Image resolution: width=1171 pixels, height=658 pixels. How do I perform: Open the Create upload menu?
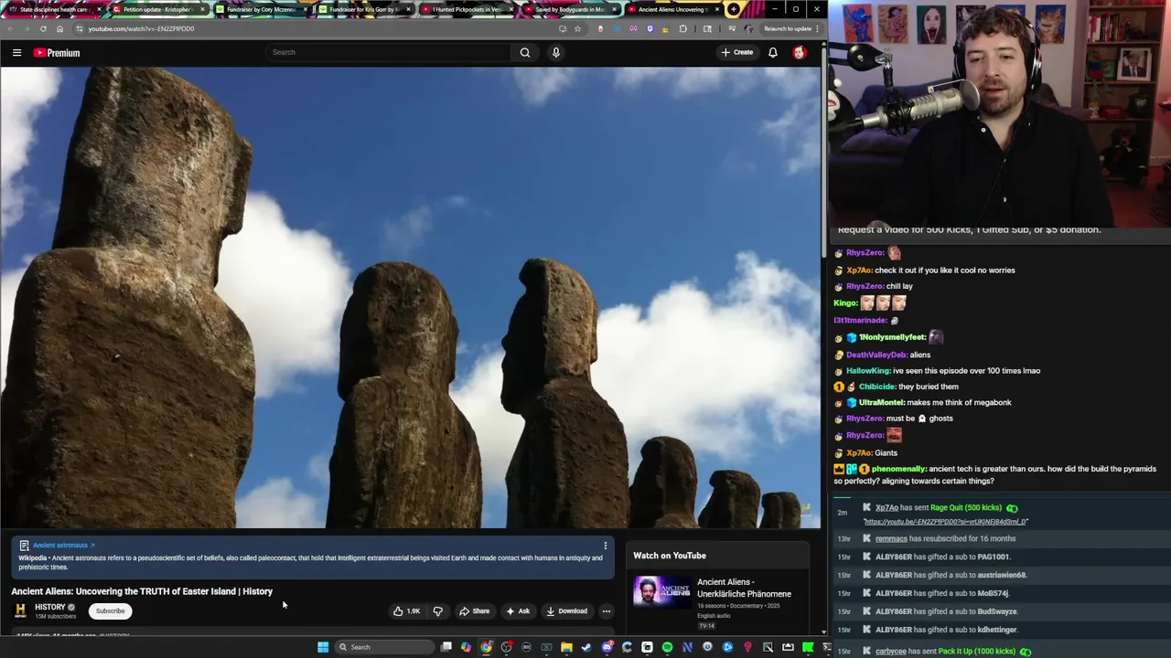[737, 52]
